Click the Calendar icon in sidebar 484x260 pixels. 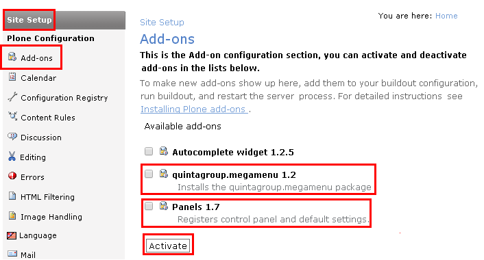12,77
